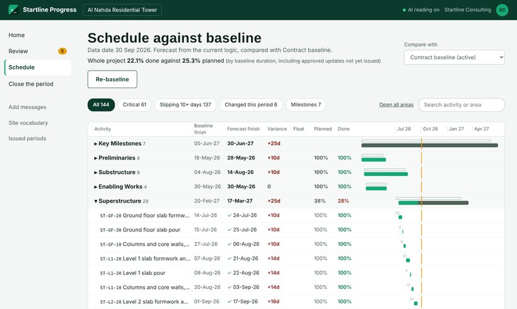
Task: Open Issued periods in sidebar
Action: pos(27,139)
